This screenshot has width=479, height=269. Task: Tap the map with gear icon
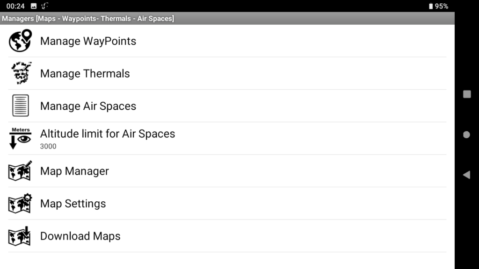20,203
